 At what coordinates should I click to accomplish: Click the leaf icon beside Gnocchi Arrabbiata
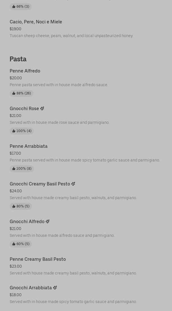coord(55,288)
